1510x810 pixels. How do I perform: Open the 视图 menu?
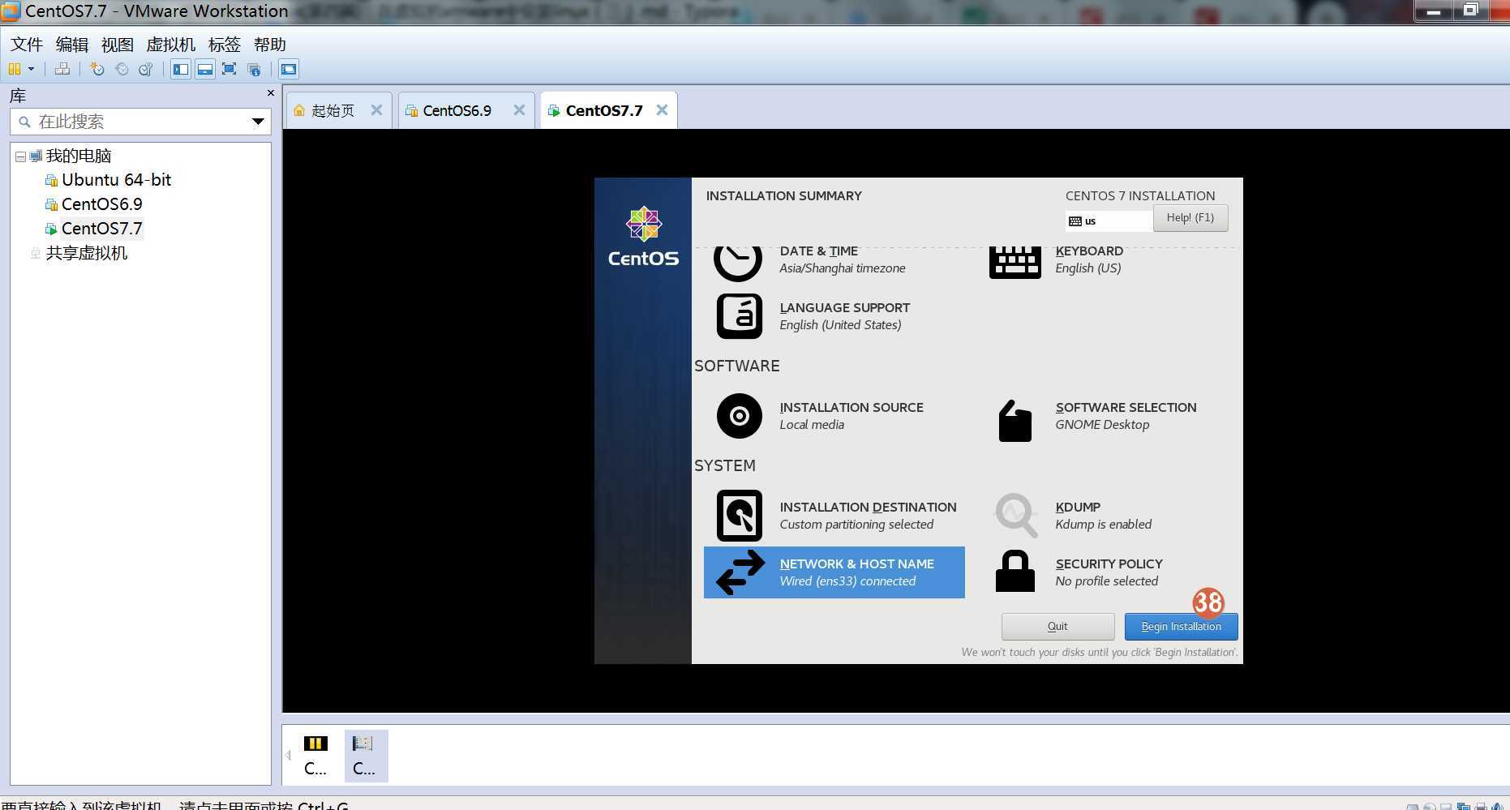pos(118,45)
